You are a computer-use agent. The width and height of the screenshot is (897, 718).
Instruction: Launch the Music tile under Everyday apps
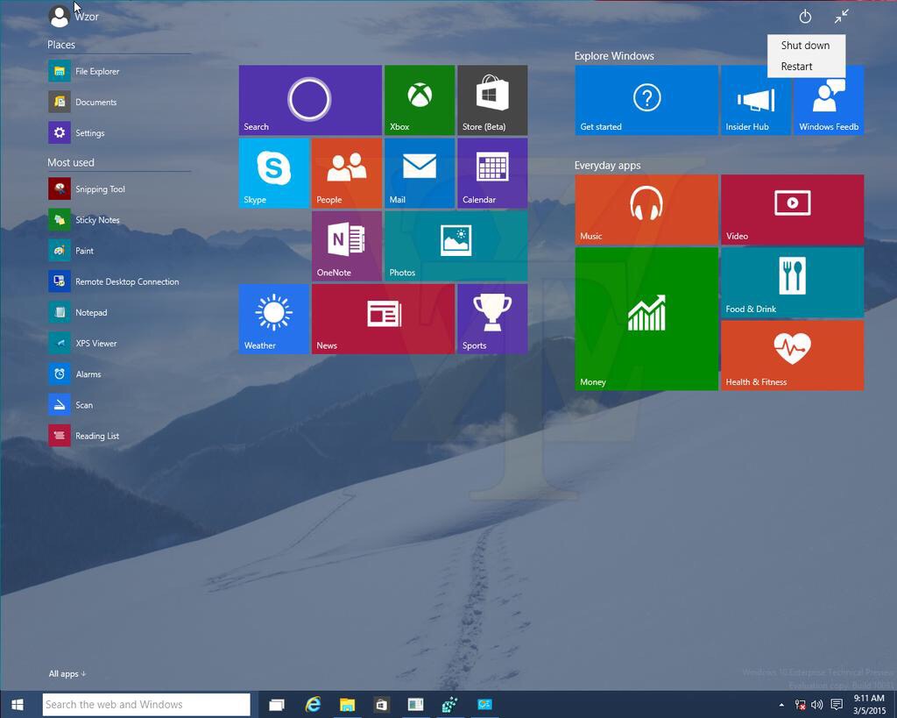coord(646,209)
